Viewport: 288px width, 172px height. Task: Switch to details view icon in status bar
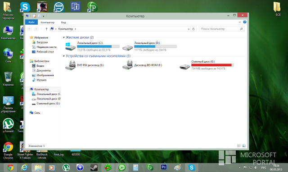pyautogui.click(x=239, y=146)
